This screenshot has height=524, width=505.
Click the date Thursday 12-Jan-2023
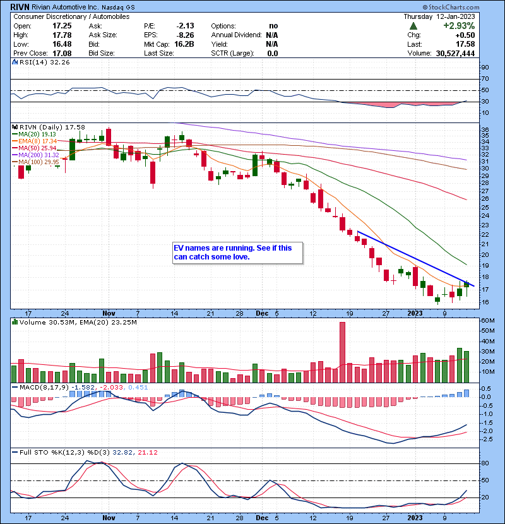(439, 16)
